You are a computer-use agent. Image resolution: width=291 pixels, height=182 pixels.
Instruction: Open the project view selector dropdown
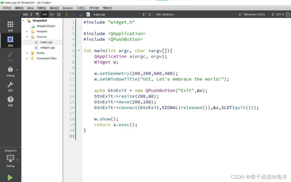(27, 15)
